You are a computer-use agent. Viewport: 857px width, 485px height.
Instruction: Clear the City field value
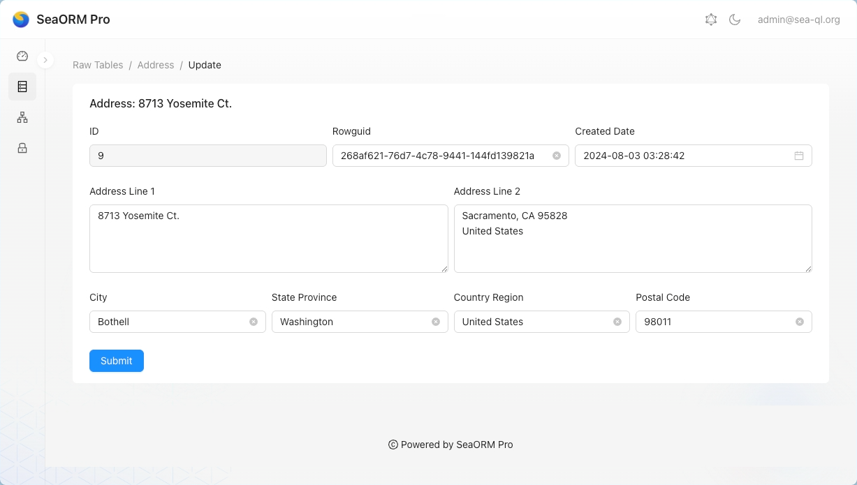254,322
